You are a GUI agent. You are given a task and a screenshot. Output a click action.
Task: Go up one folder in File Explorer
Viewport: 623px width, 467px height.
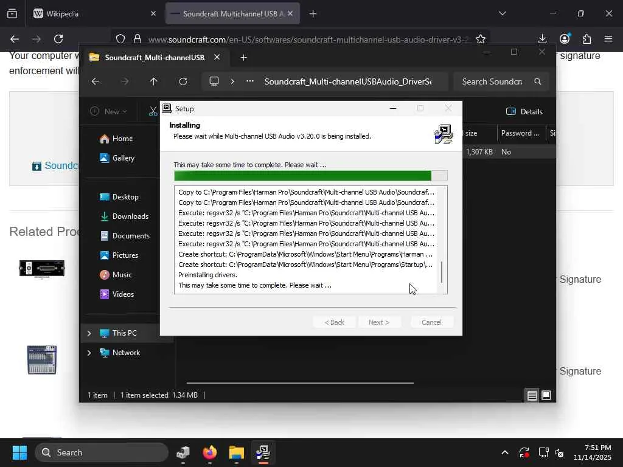(x=153, y=81)
